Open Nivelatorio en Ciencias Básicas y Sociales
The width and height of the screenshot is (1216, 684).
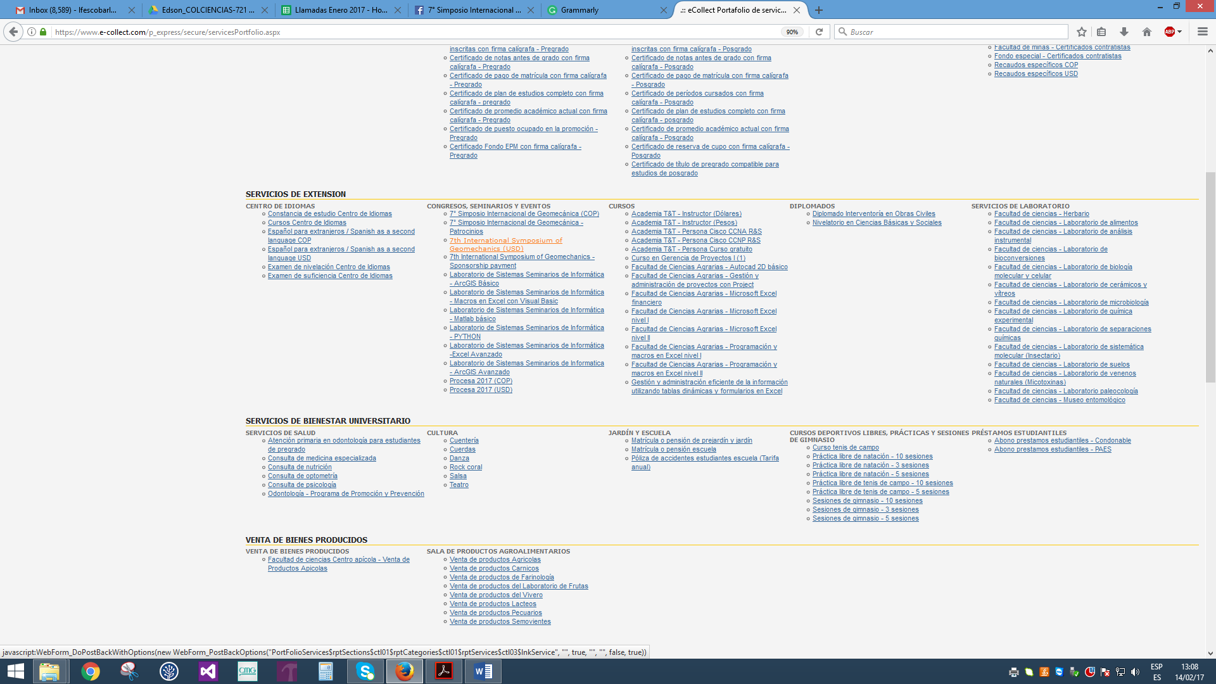click(x=877, y=223)
